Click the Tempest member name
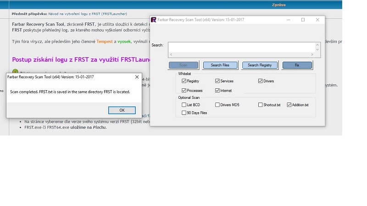 tap(105, 42)
